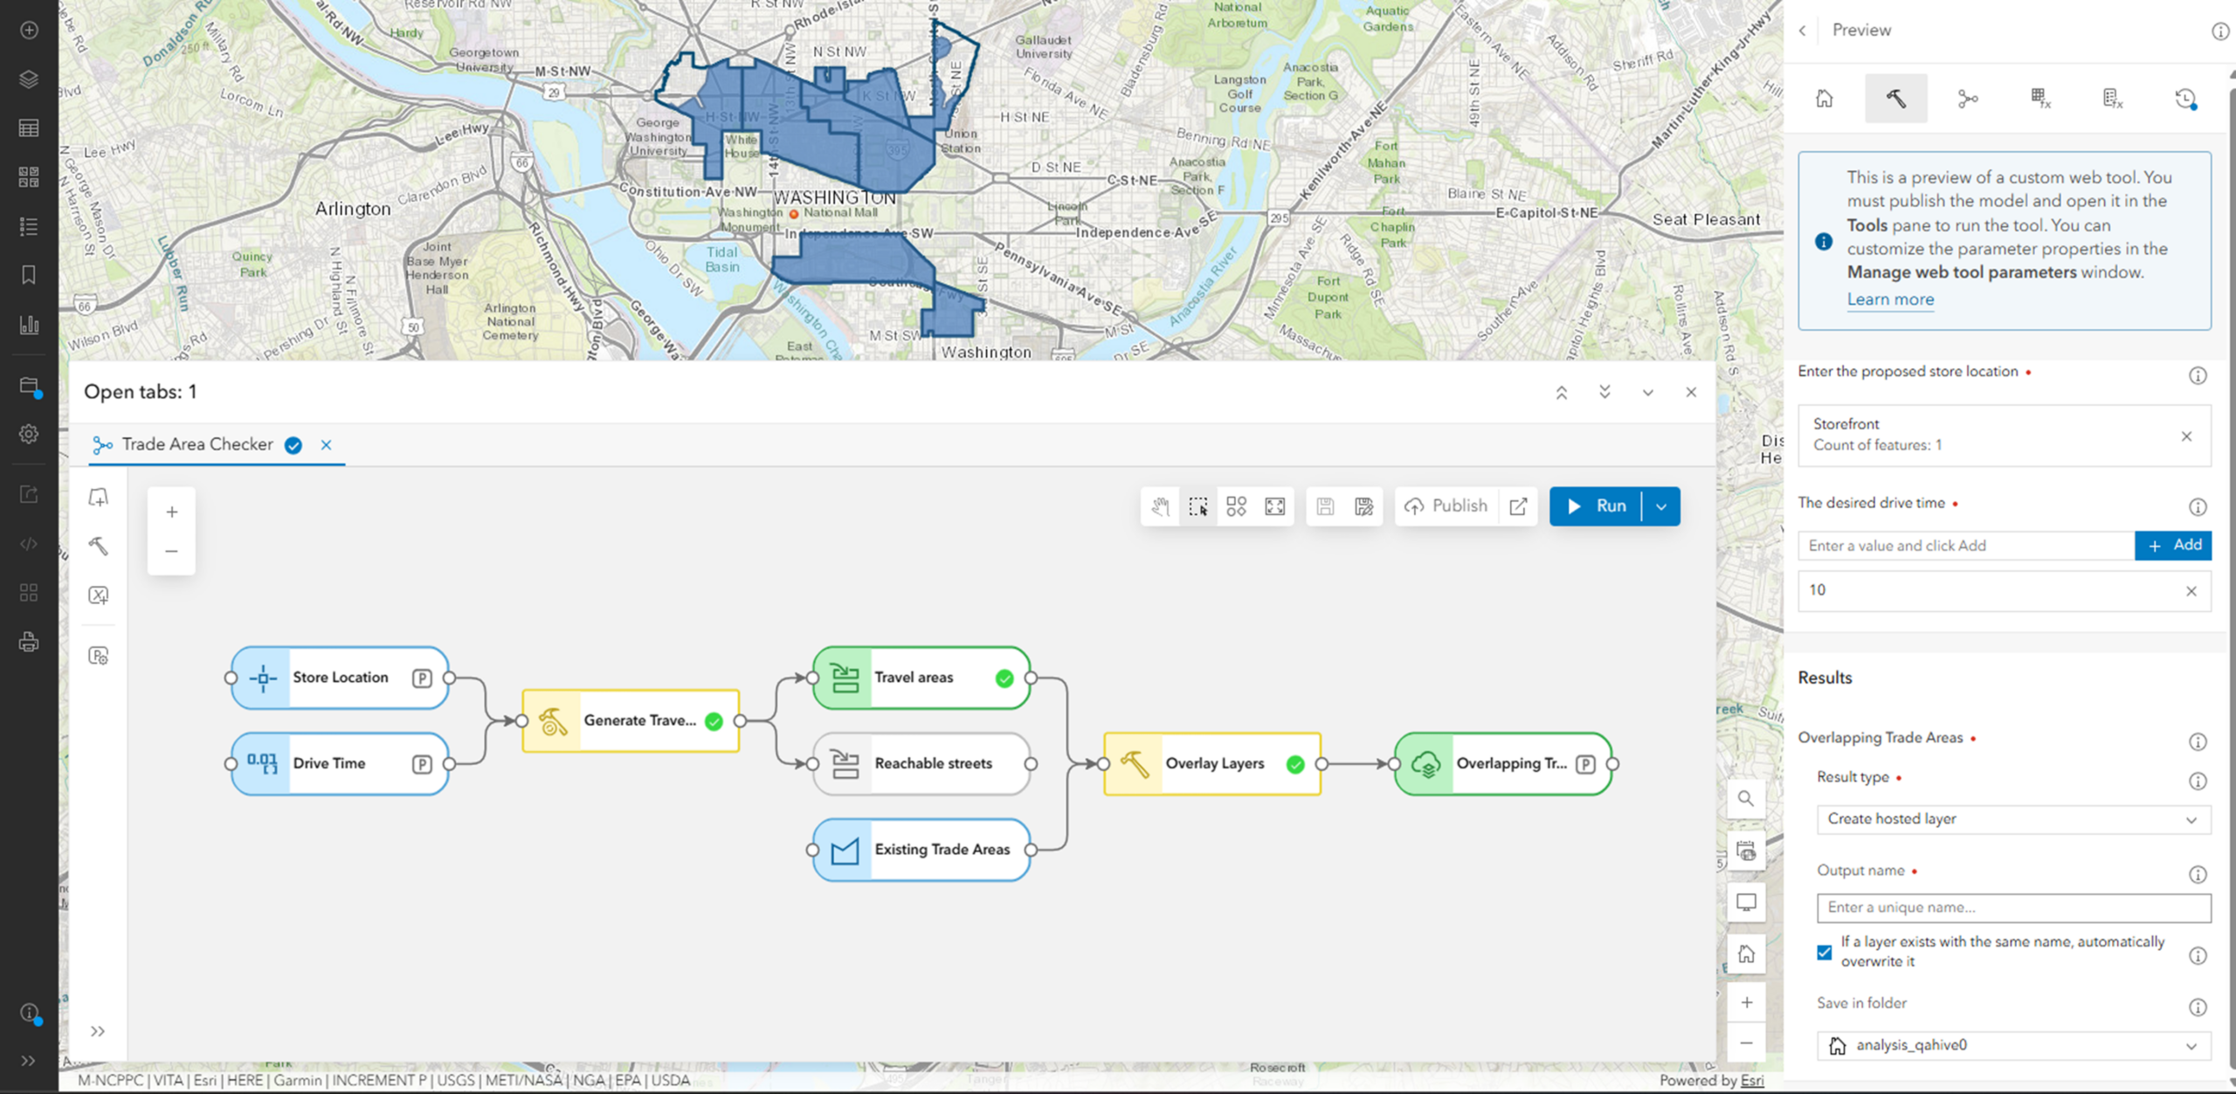Click the Publish button
The image size is (2236, 1094).
point(1446,506)
